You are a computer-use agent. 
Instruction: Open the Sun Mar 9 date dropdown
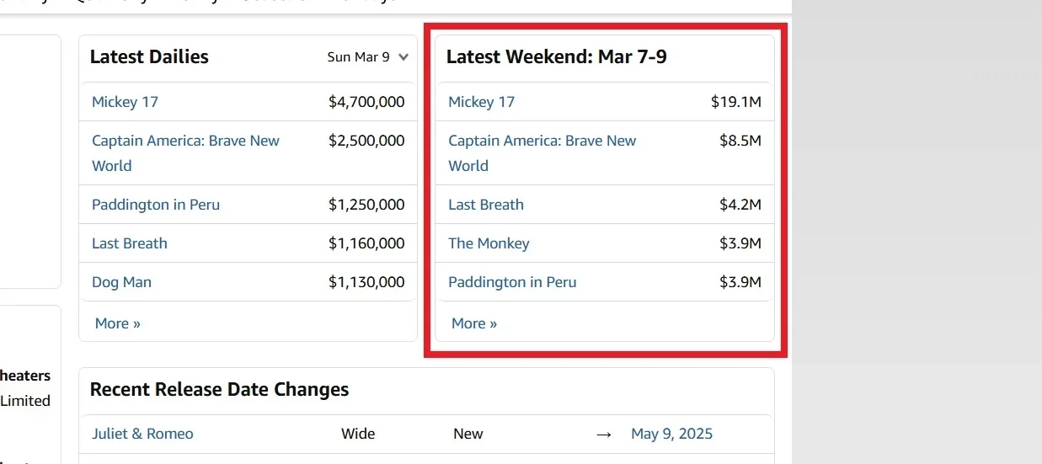point(367,57)
